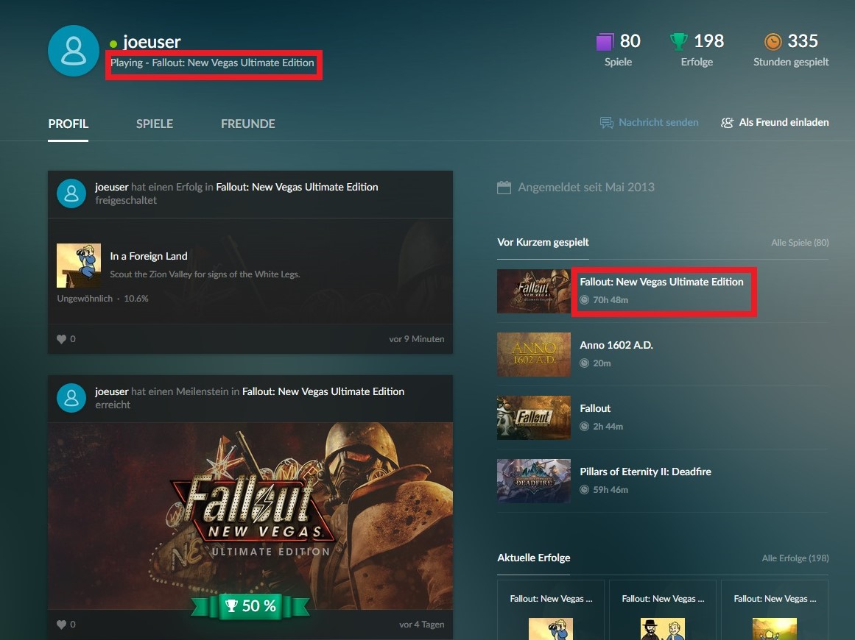This screenshot has height=640, width=855.
Task: Click Playing - Fallout: New Vegas status text
Action: click(212, 63)
